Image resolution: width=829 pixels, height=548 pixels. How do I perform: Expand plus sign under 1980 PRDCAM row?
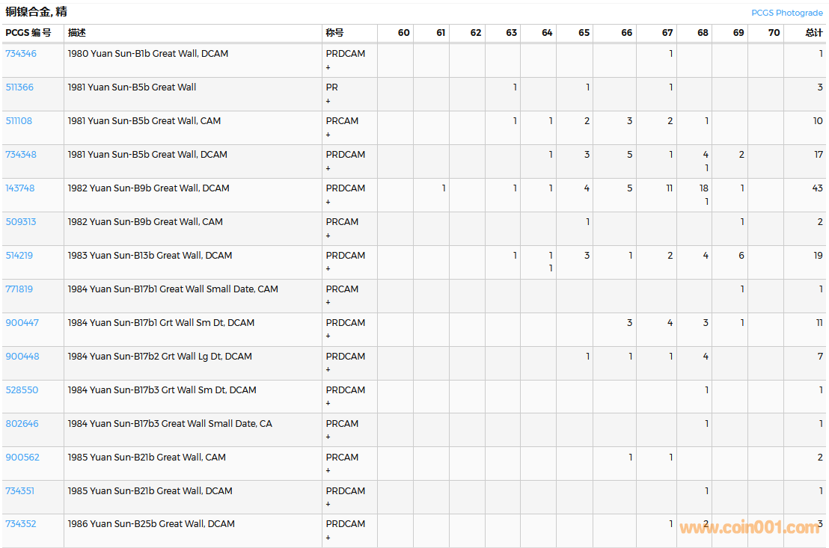coord(328,67)
